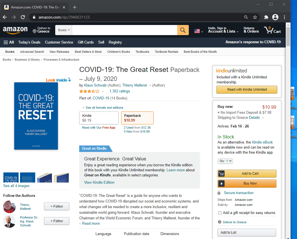The image size is (297, 239).
Task: Click the main book cover image
Action: coord(36,116)
